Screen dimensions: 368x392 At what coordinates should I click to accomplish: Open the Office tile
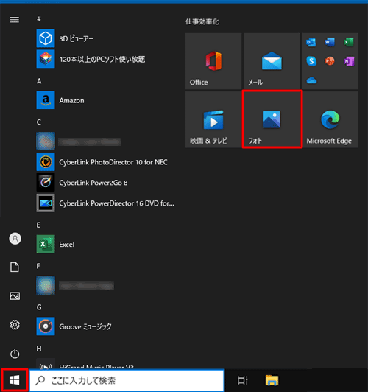213,61
